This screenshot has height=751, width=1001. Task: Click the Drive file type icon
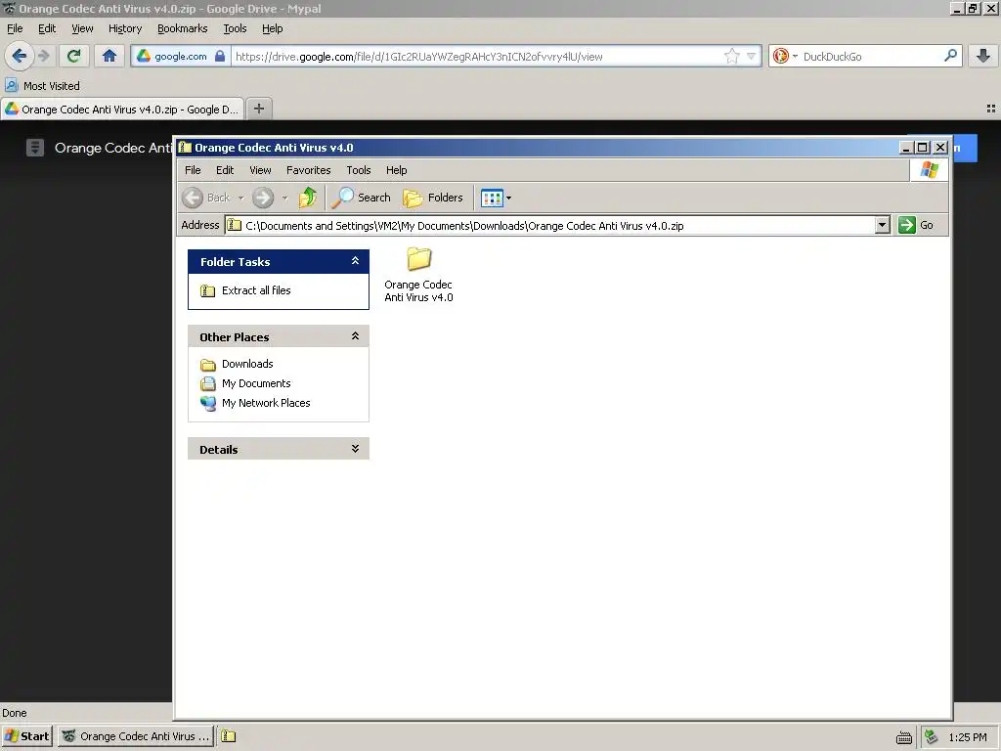tap(35, 148)
